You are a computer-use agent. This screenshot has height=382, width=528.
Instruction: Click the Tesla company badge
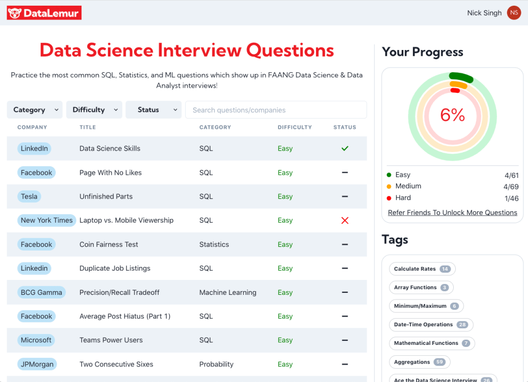coord(29,196)
